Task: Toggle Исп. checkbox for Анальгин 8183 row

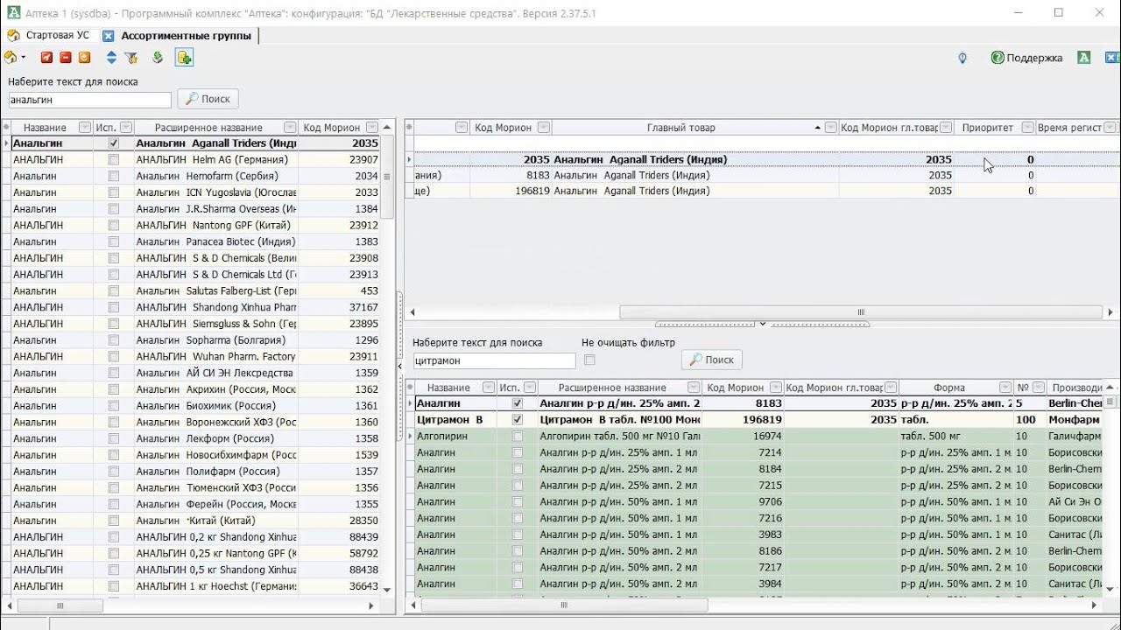Action: pyautogui.click(x=517, y=403)
